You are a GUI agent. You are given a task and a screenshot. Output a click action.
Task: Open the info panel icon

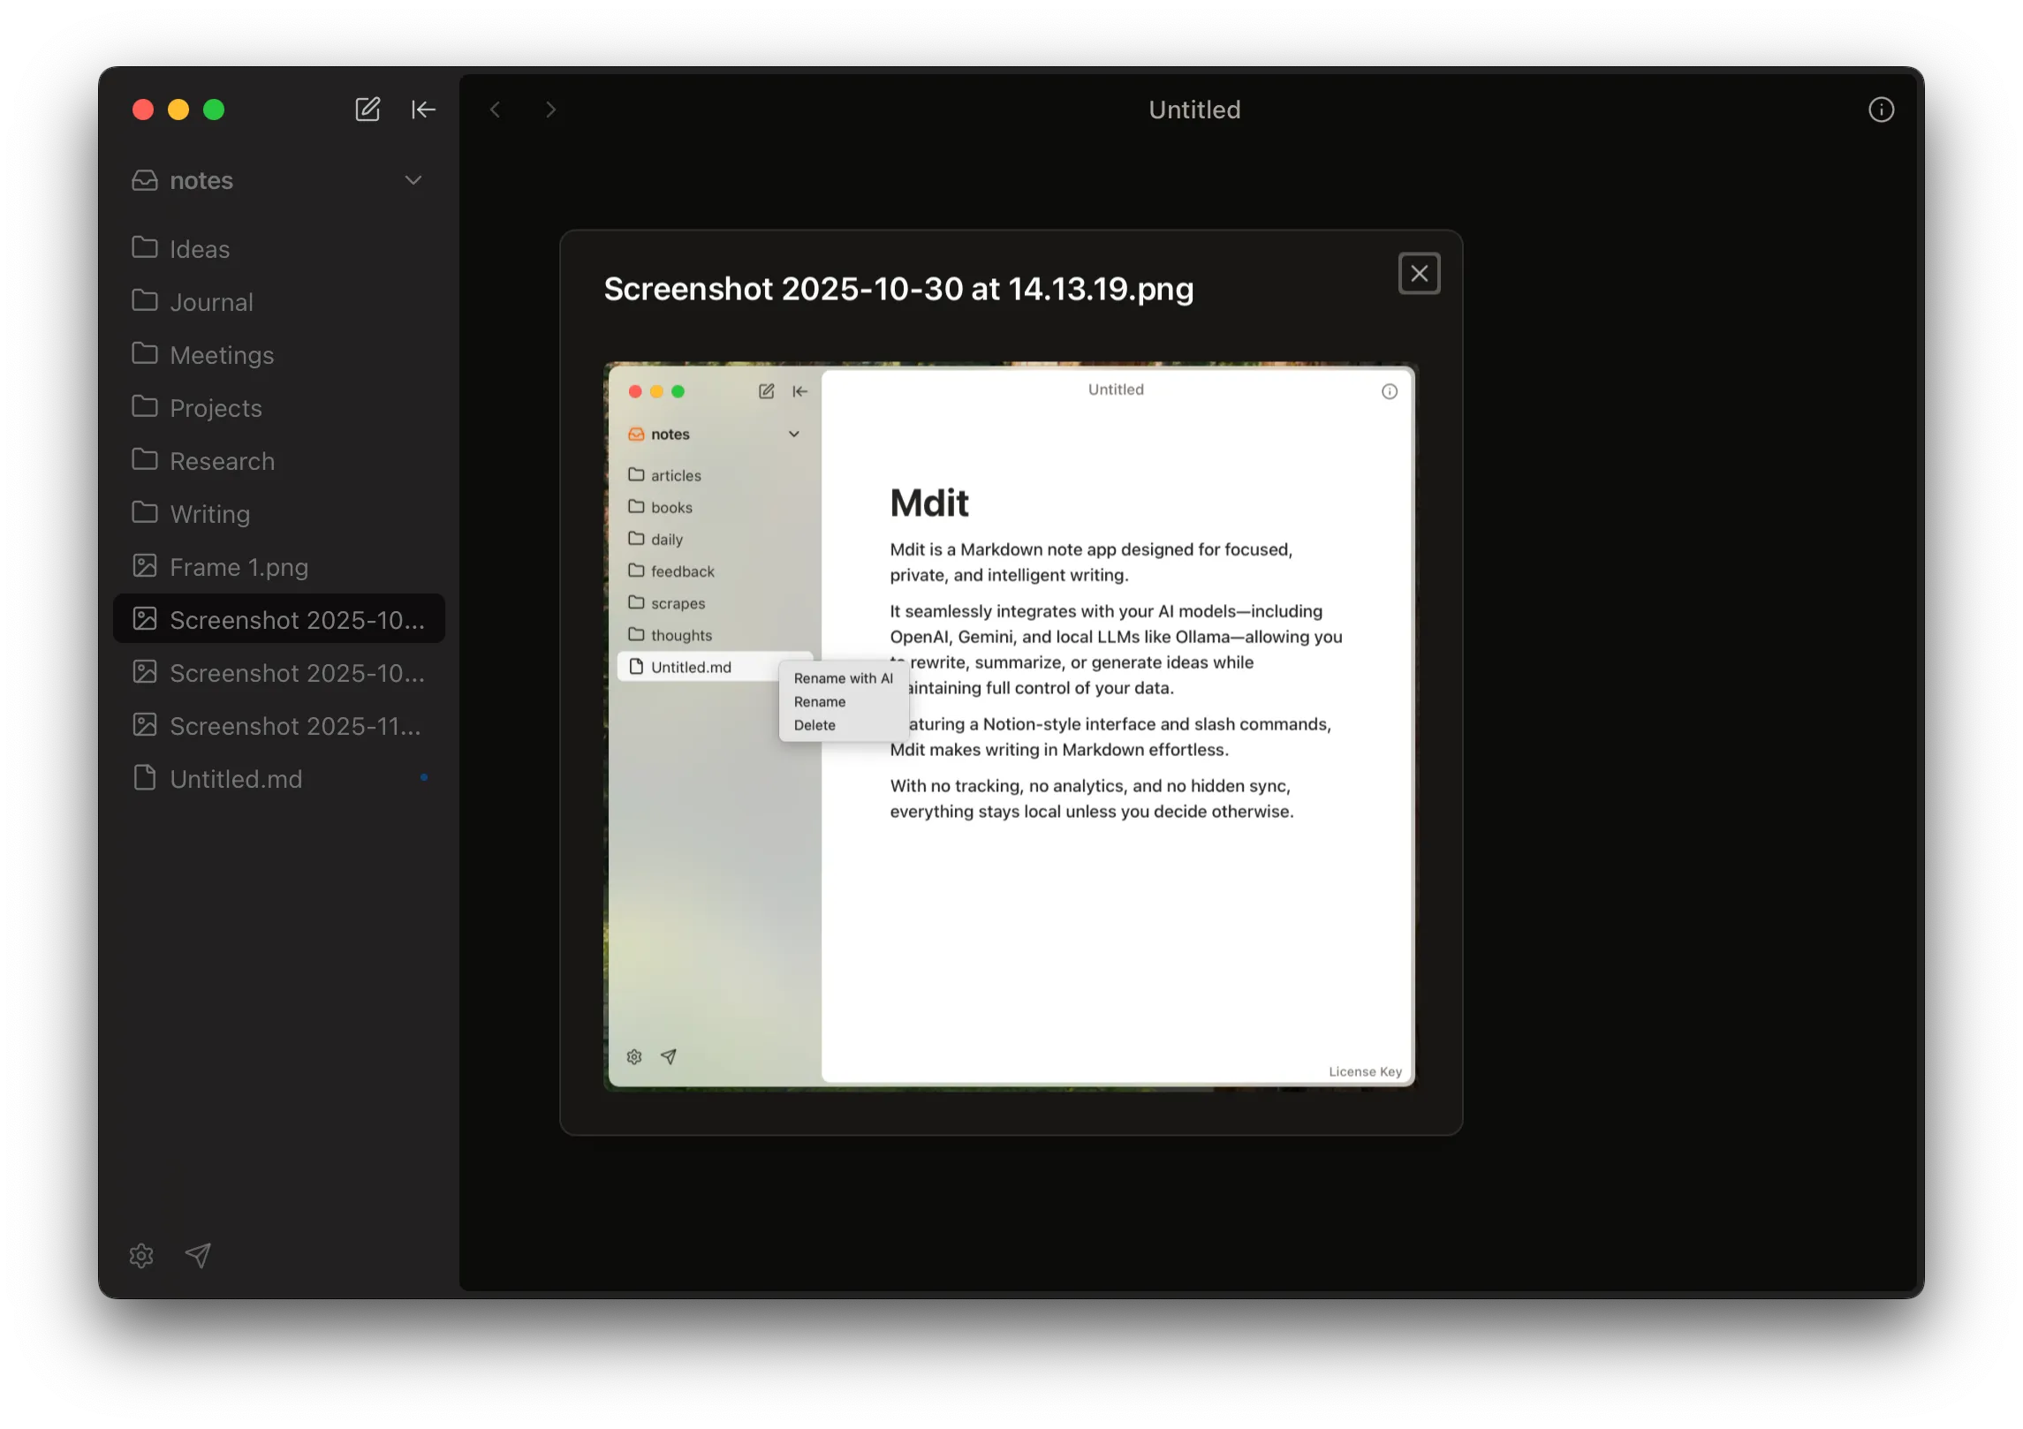1881,110
